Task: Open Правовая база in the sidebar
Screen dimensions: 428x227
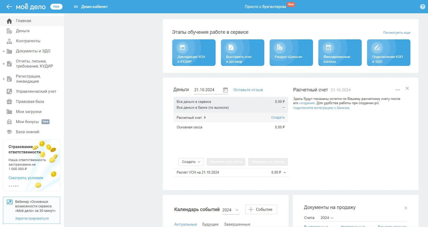Action: 30,102
